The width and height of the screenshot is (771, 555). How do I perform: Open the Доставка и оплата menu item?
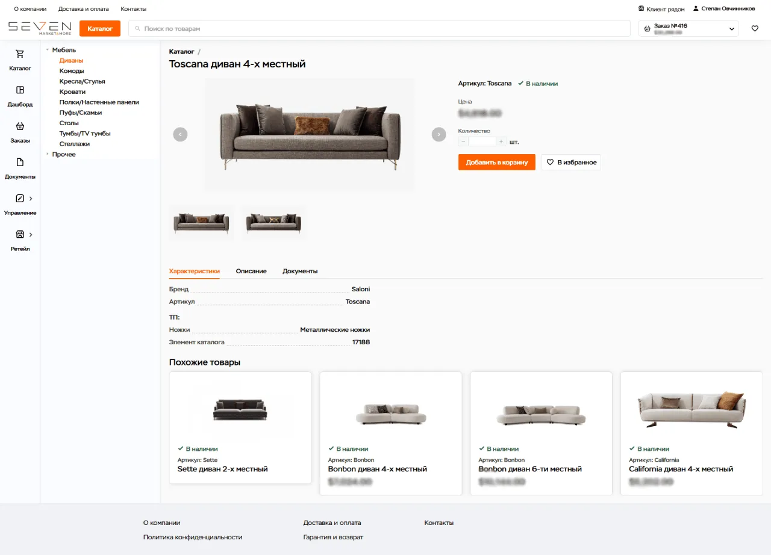(83, 8)
